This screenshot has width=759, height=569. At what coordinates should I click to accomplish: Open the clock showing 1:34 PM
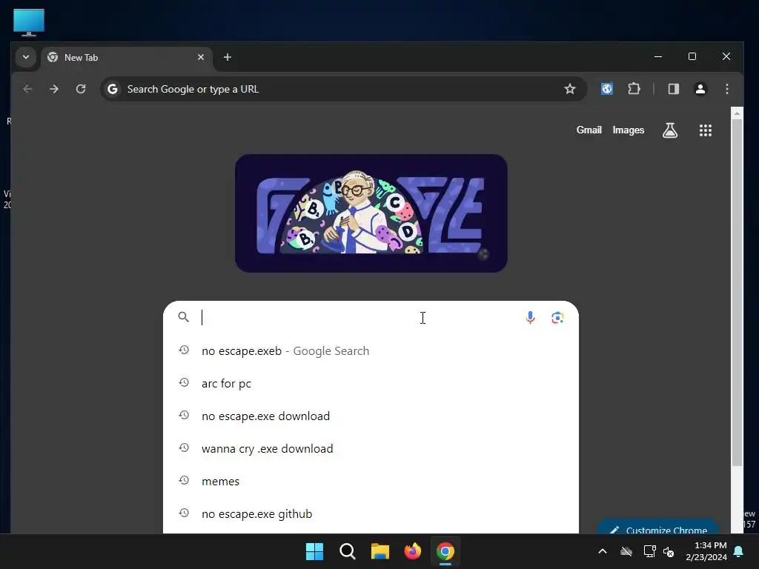706,551
